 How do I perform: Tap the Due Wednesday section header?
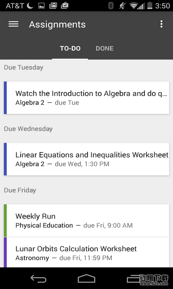pos(28,129)
